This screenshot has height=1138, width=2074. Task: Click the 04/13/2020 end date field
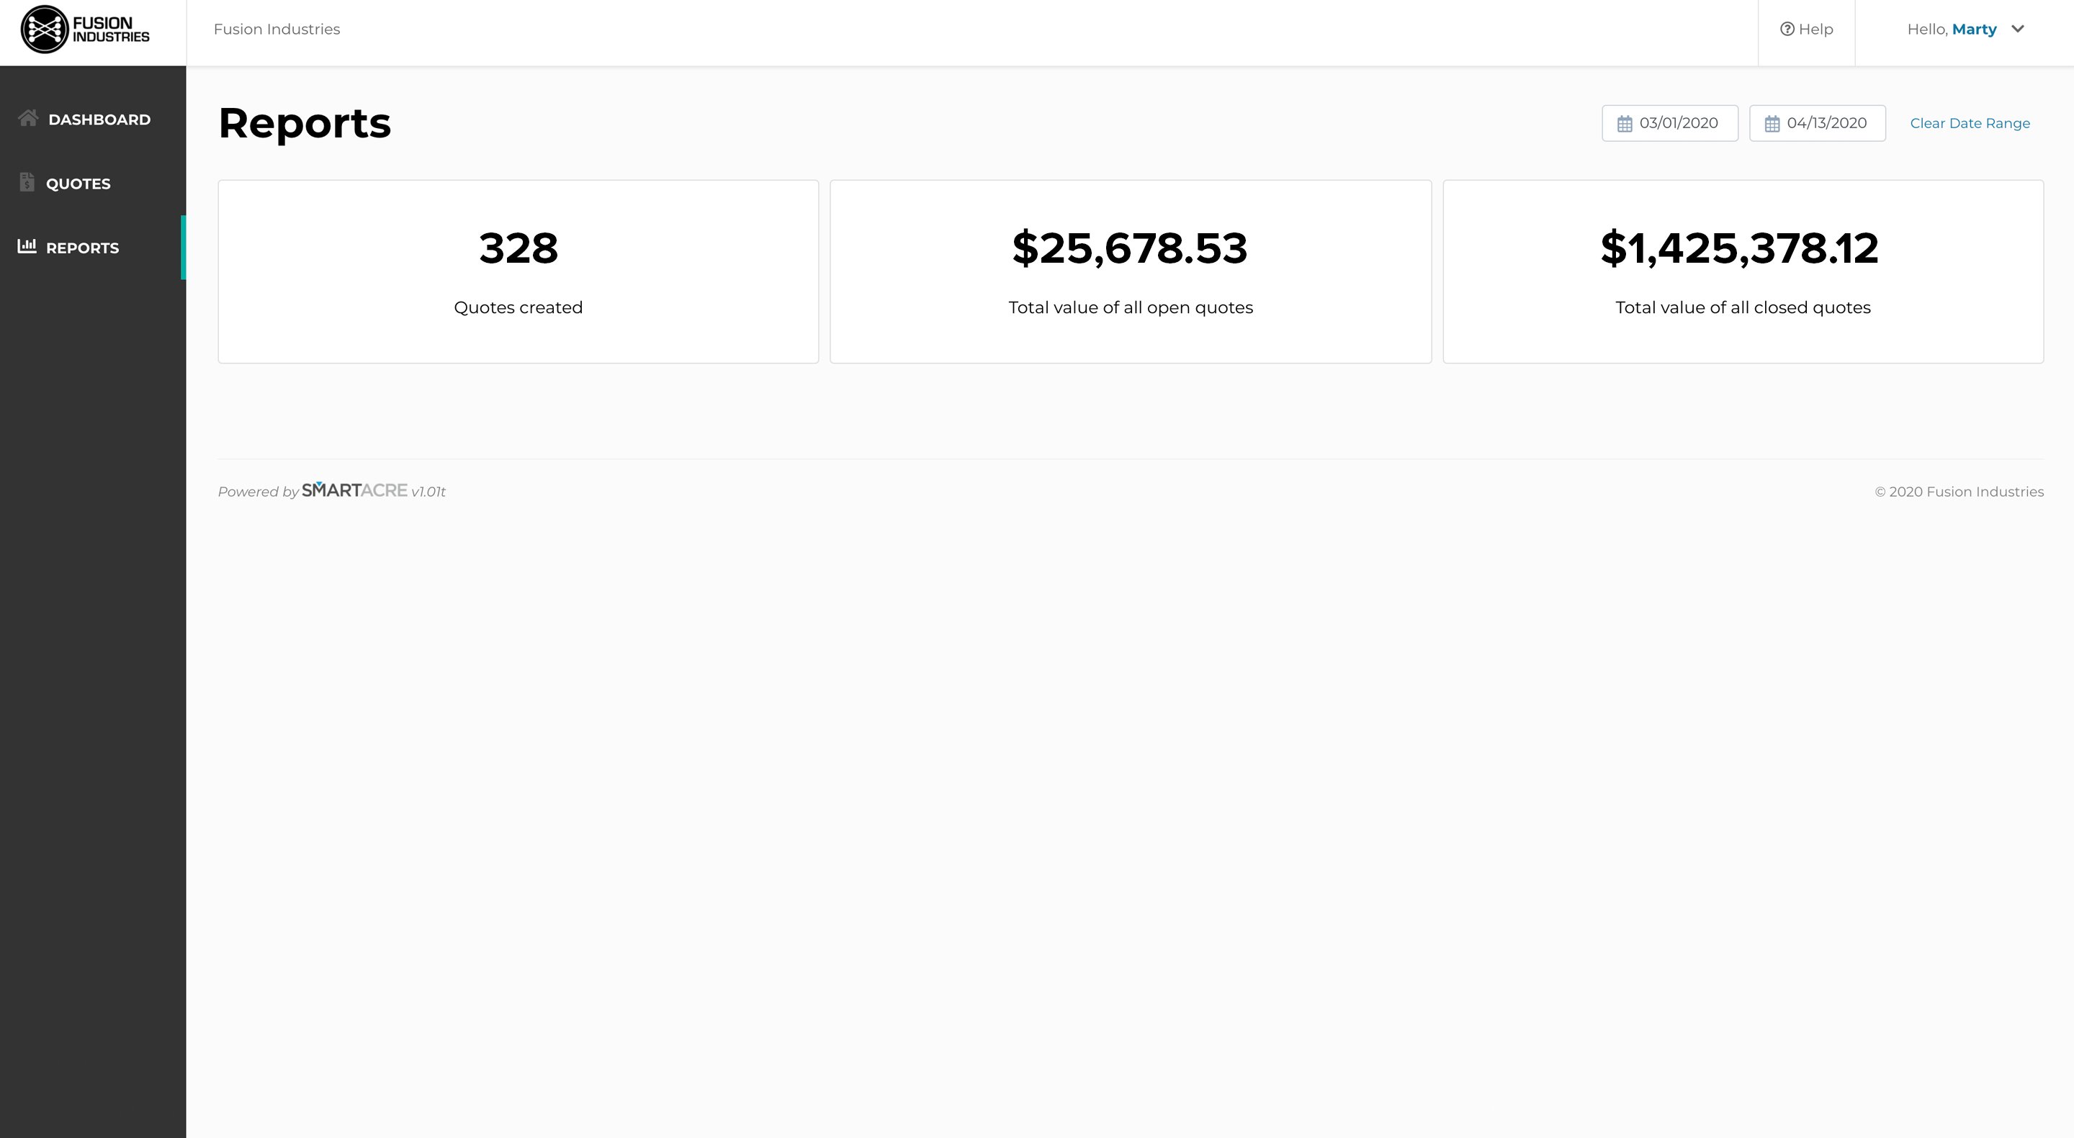click(1817, 123)
